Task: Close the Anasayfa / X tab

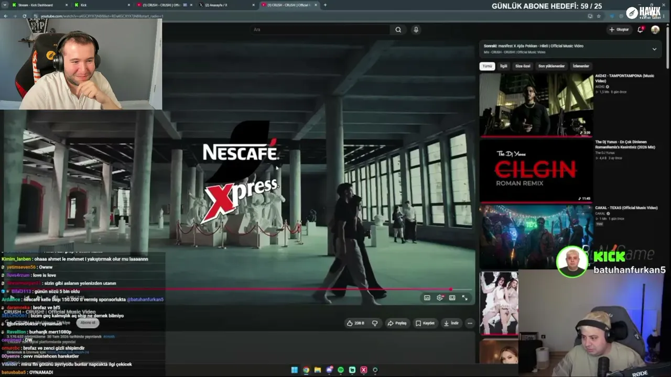Action: [253, 5]
